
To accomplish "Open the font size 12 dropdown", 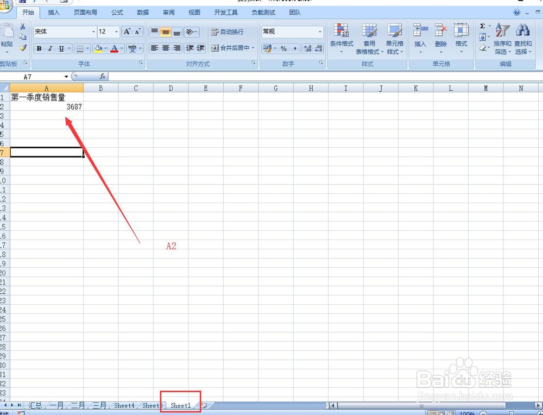I will click(116, 32).
